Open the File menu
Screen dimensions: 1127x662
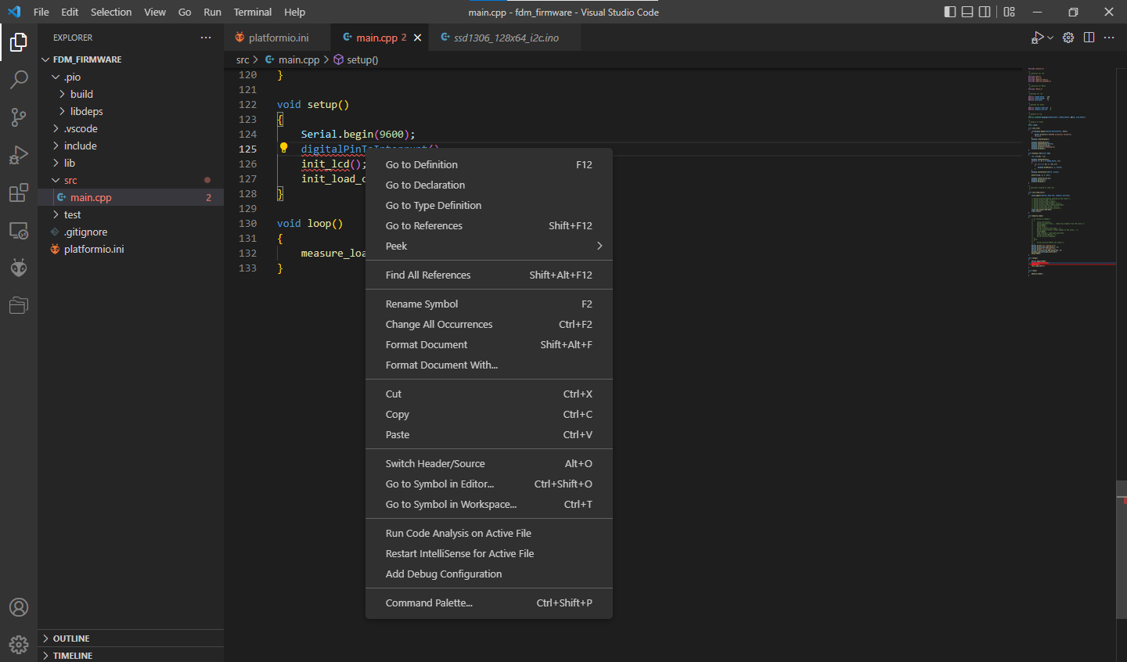click(x=41, y=12)
